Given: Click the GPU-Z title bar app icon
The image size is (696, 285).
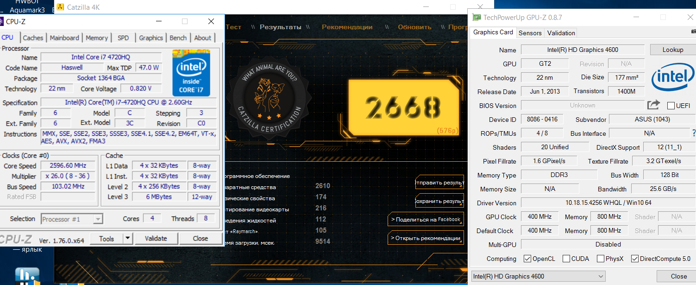Looking at the screenshot, I should click(x=476, y=18).
